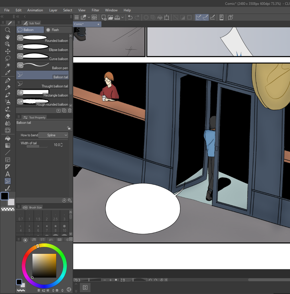Image resolution: width=290 pixels, height=294 pixels.
Task: Expand the save options dropdown arrow
Action: coord(122,17)
